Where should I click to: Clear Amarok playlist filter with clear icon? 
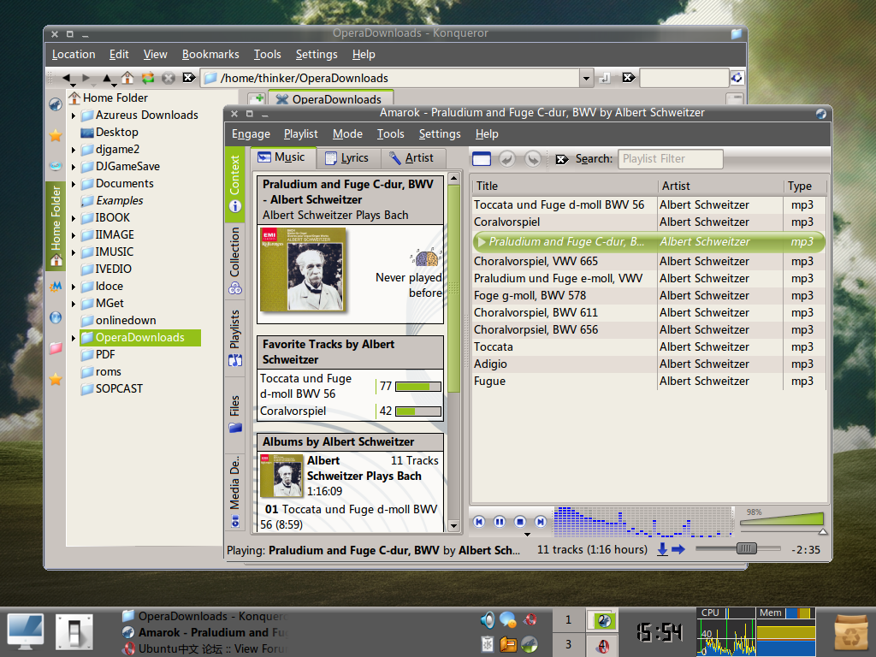pyautogui.click(x=561, y=159)
